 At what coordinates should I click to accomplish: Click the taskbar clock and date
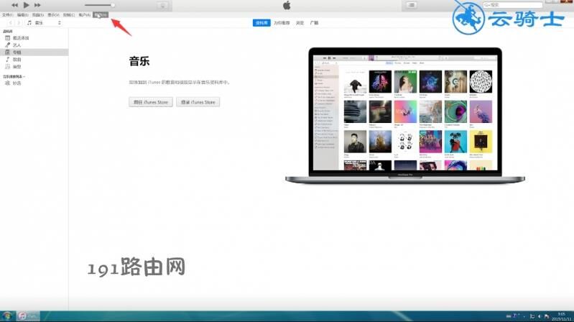(x=561, y=316)
